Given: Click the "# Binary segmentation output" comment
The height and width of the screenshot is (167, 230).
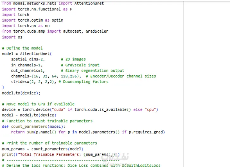Looking at the screenshot, I should pos(93,71).
